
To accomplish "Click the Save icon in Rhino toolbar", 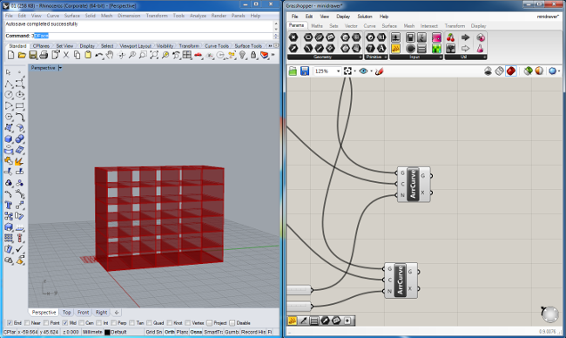I will (x=33, y=55).
